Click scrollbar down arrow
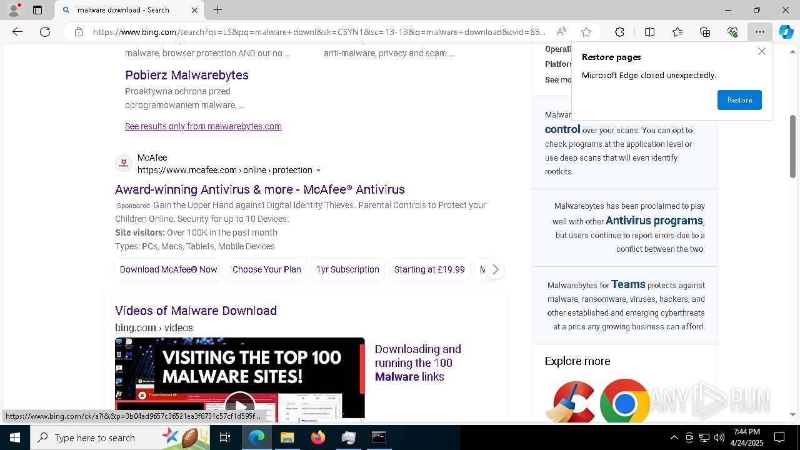800x450 pixels. [793, 414]
